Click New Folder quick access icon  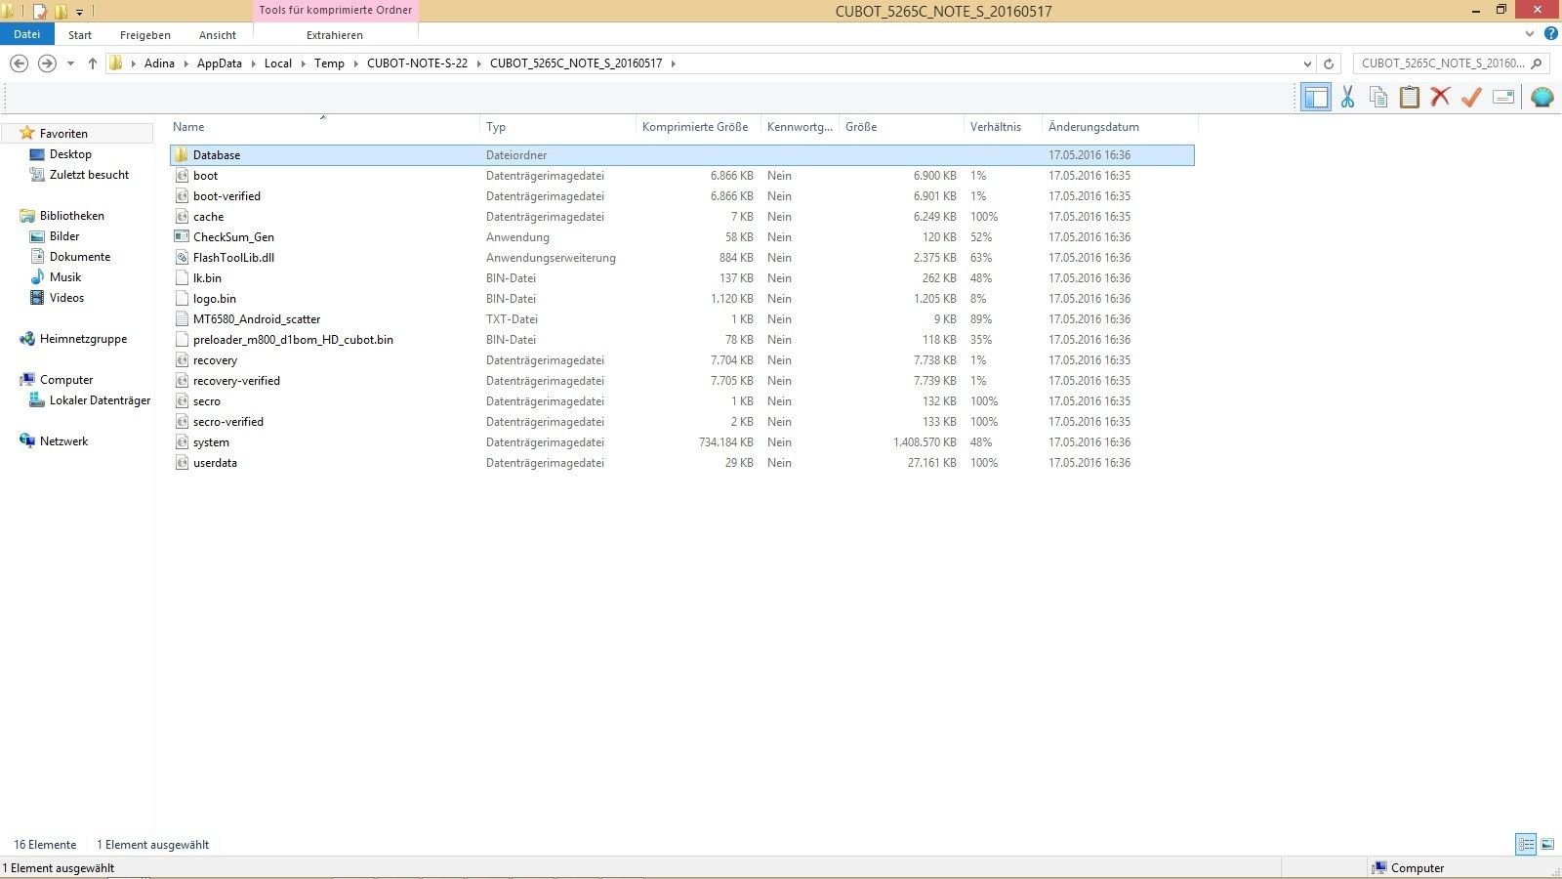point(61,12)
